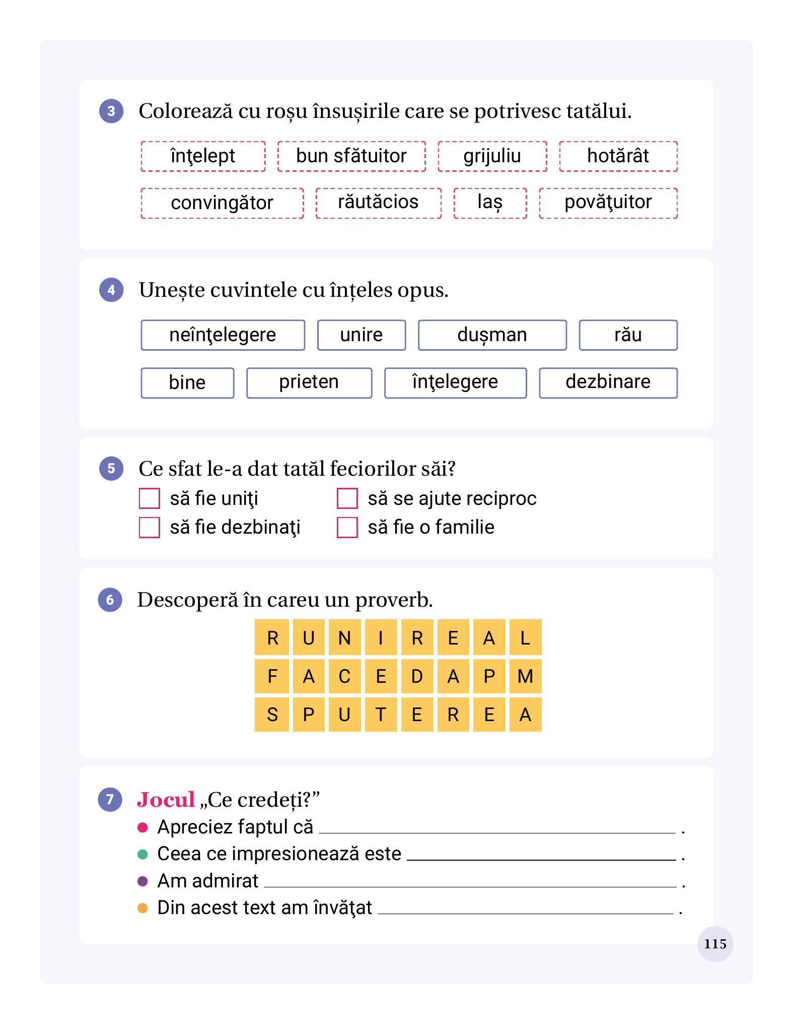Tick the să fie o familie checkbox
This screenshot has height=1032, width=793.
click(x=347, y=528)
